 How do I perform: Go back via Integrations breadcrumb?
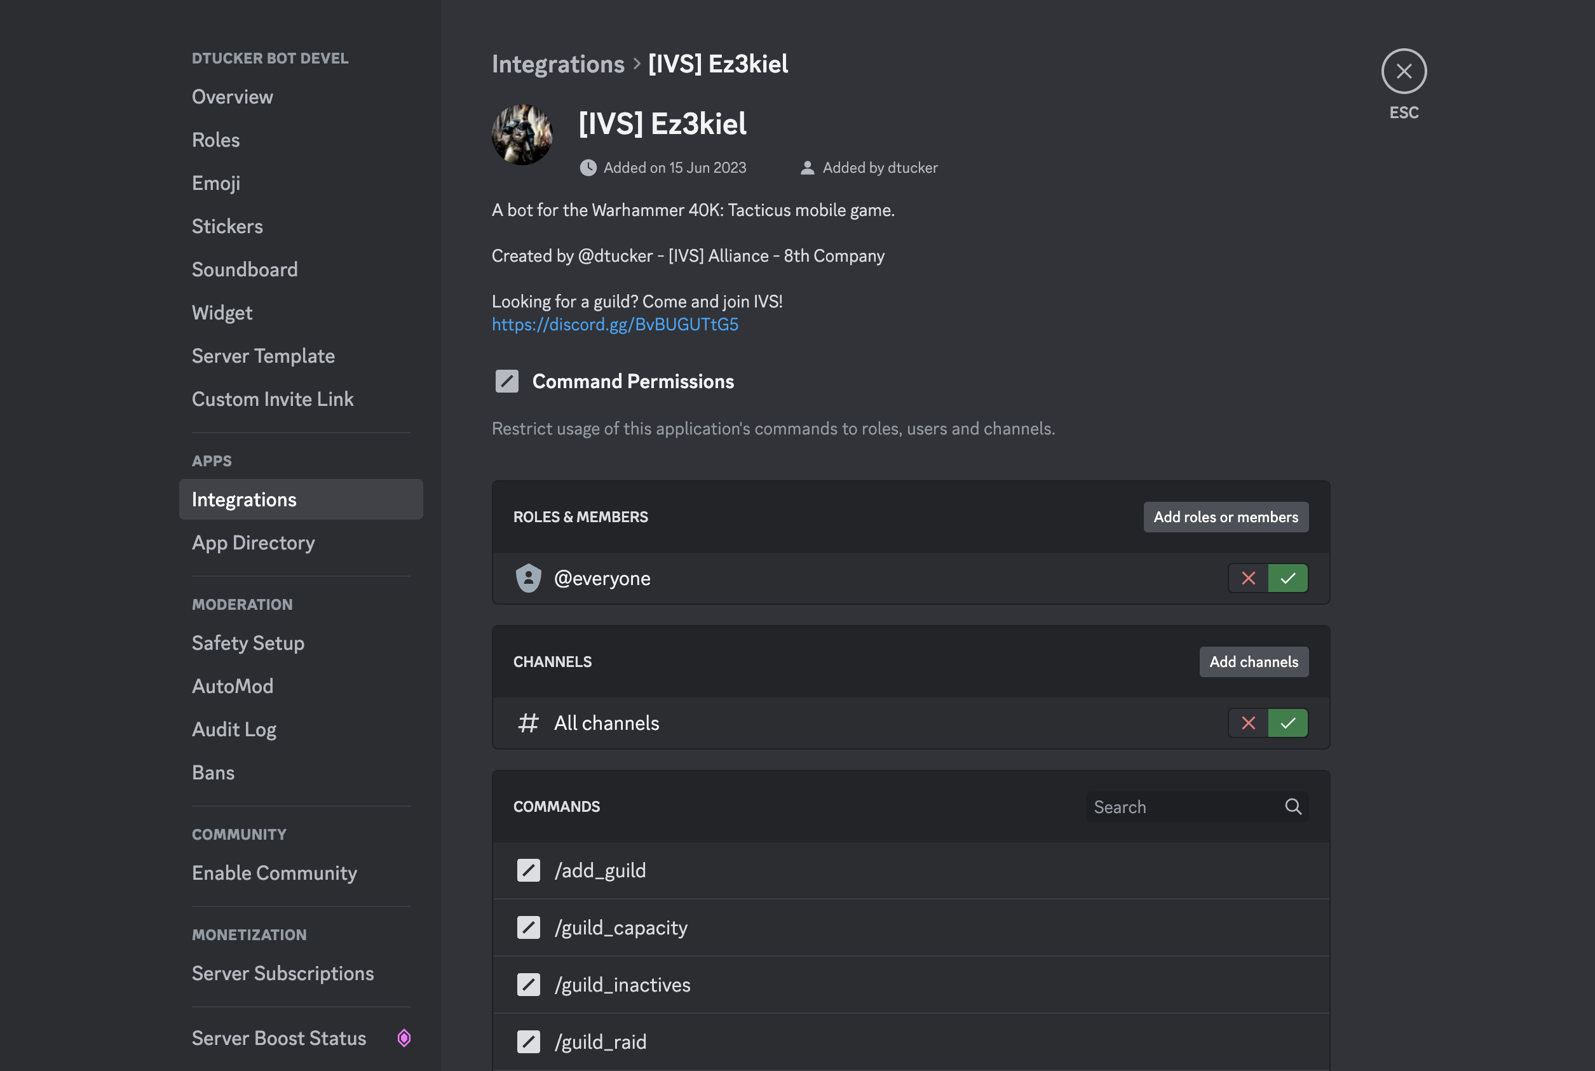click(558, 64)
